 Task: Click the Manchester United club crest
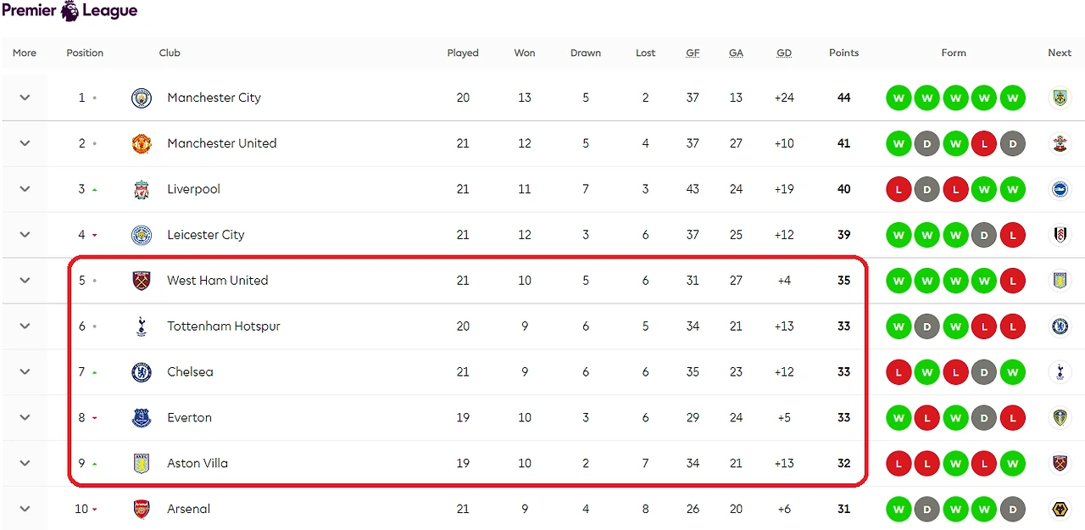142,143
